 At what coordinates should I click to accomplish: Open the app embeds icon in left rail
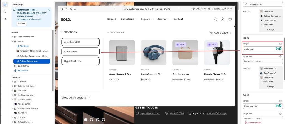click(x=5, y=19)
